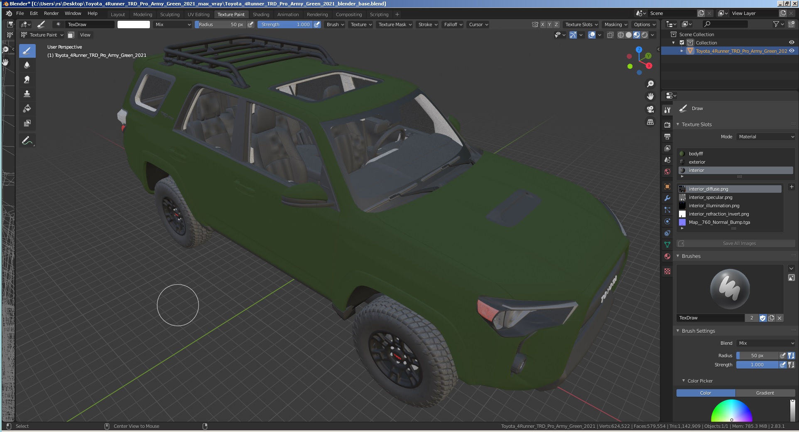The height and width of the screenshot is (432, 799).
Task: Switch to the Shading workspace tab
Action: coord(261,15)
